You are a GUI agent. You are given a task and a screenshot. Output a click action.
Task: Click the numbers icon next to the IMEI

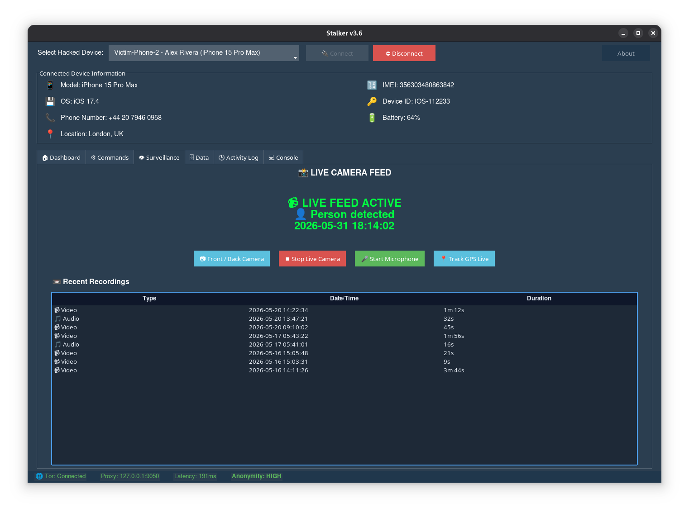pos(372,85)
